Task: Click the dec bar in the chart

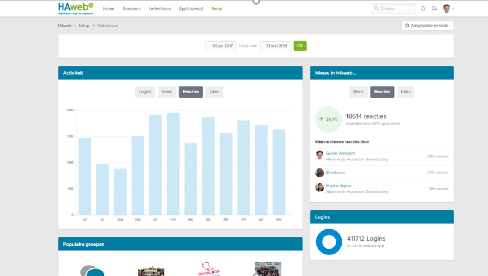Action: click(191, 179)
